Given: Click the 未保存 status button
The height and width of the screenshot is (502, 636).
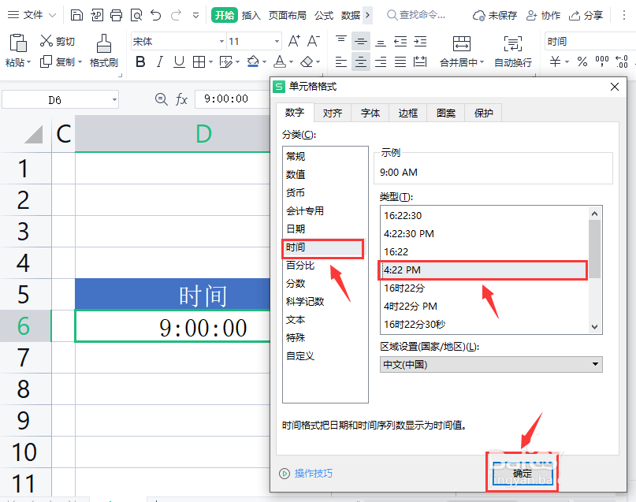Looking at the screenshot, I should [495, 16].
